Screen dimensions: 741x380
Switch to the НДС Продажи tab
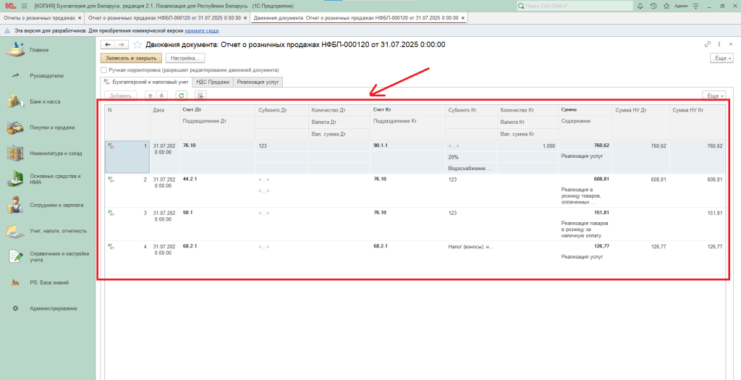tap(213, 83)
